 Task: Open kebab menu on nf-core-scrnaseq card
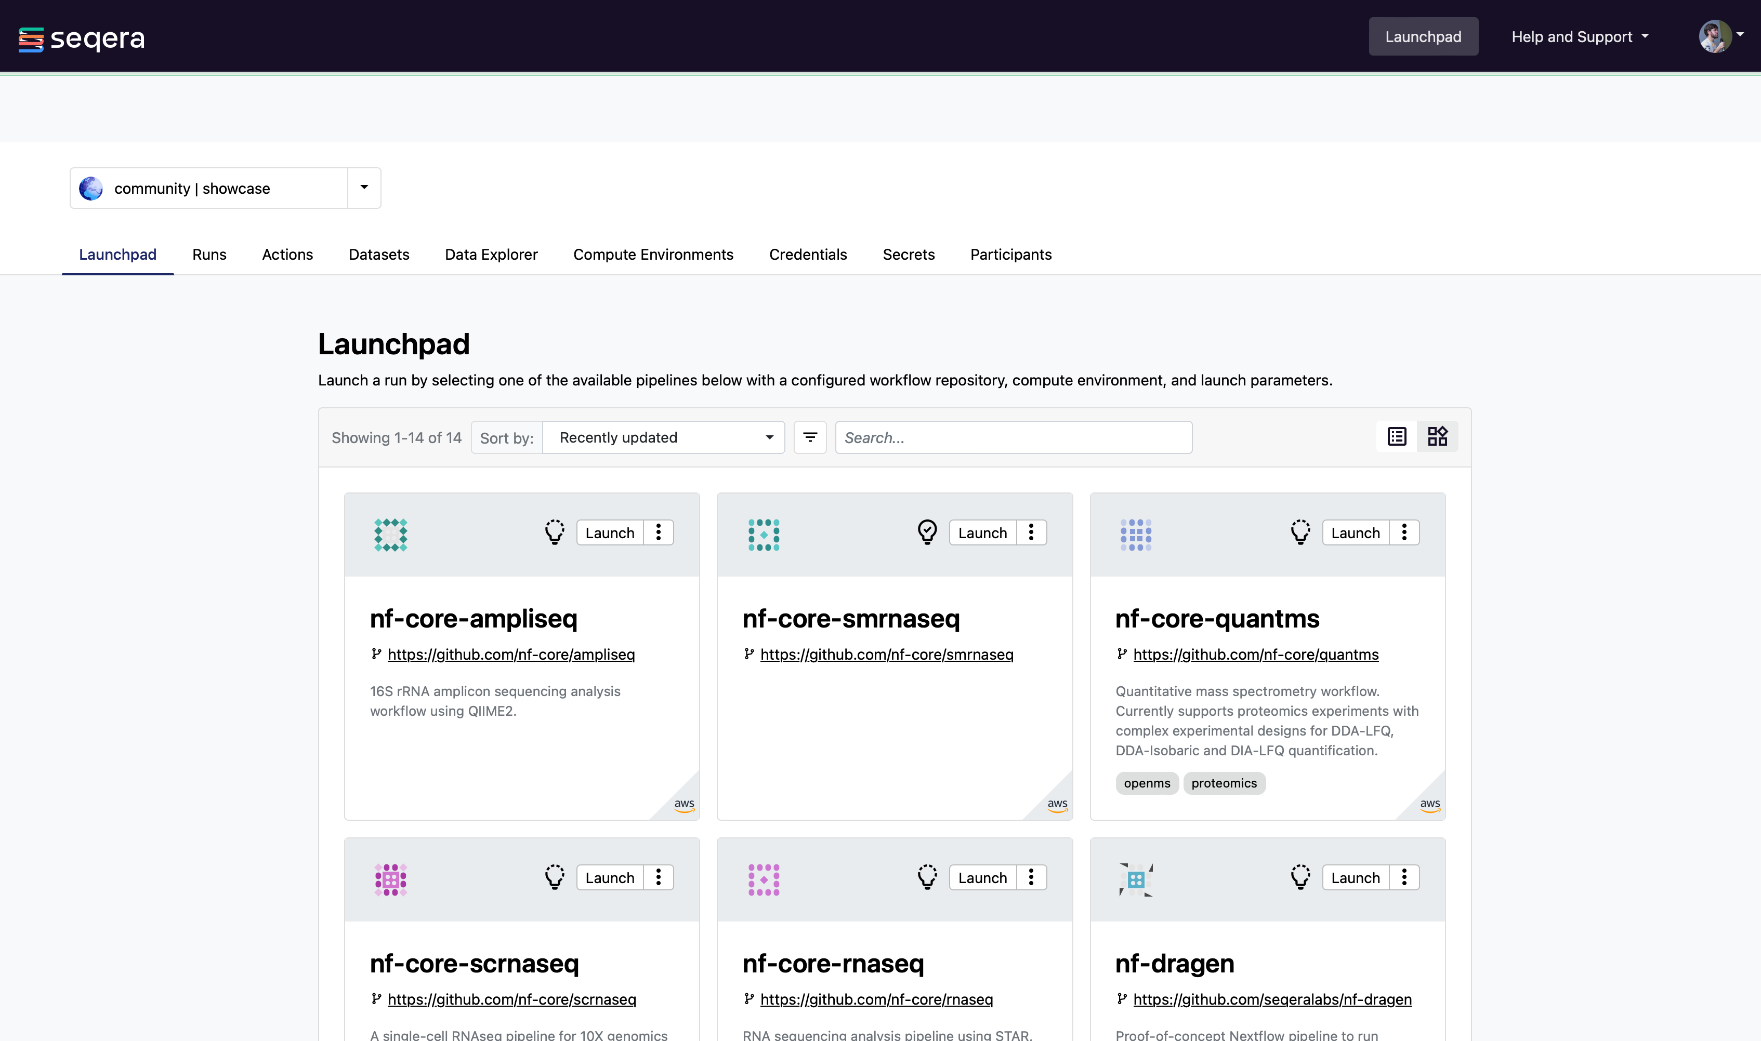[x=659, y=877]
